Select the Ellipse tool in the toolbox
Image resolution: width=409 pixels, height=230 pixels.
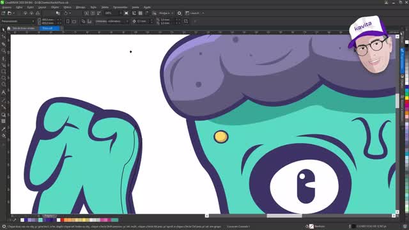pos(3,78)
